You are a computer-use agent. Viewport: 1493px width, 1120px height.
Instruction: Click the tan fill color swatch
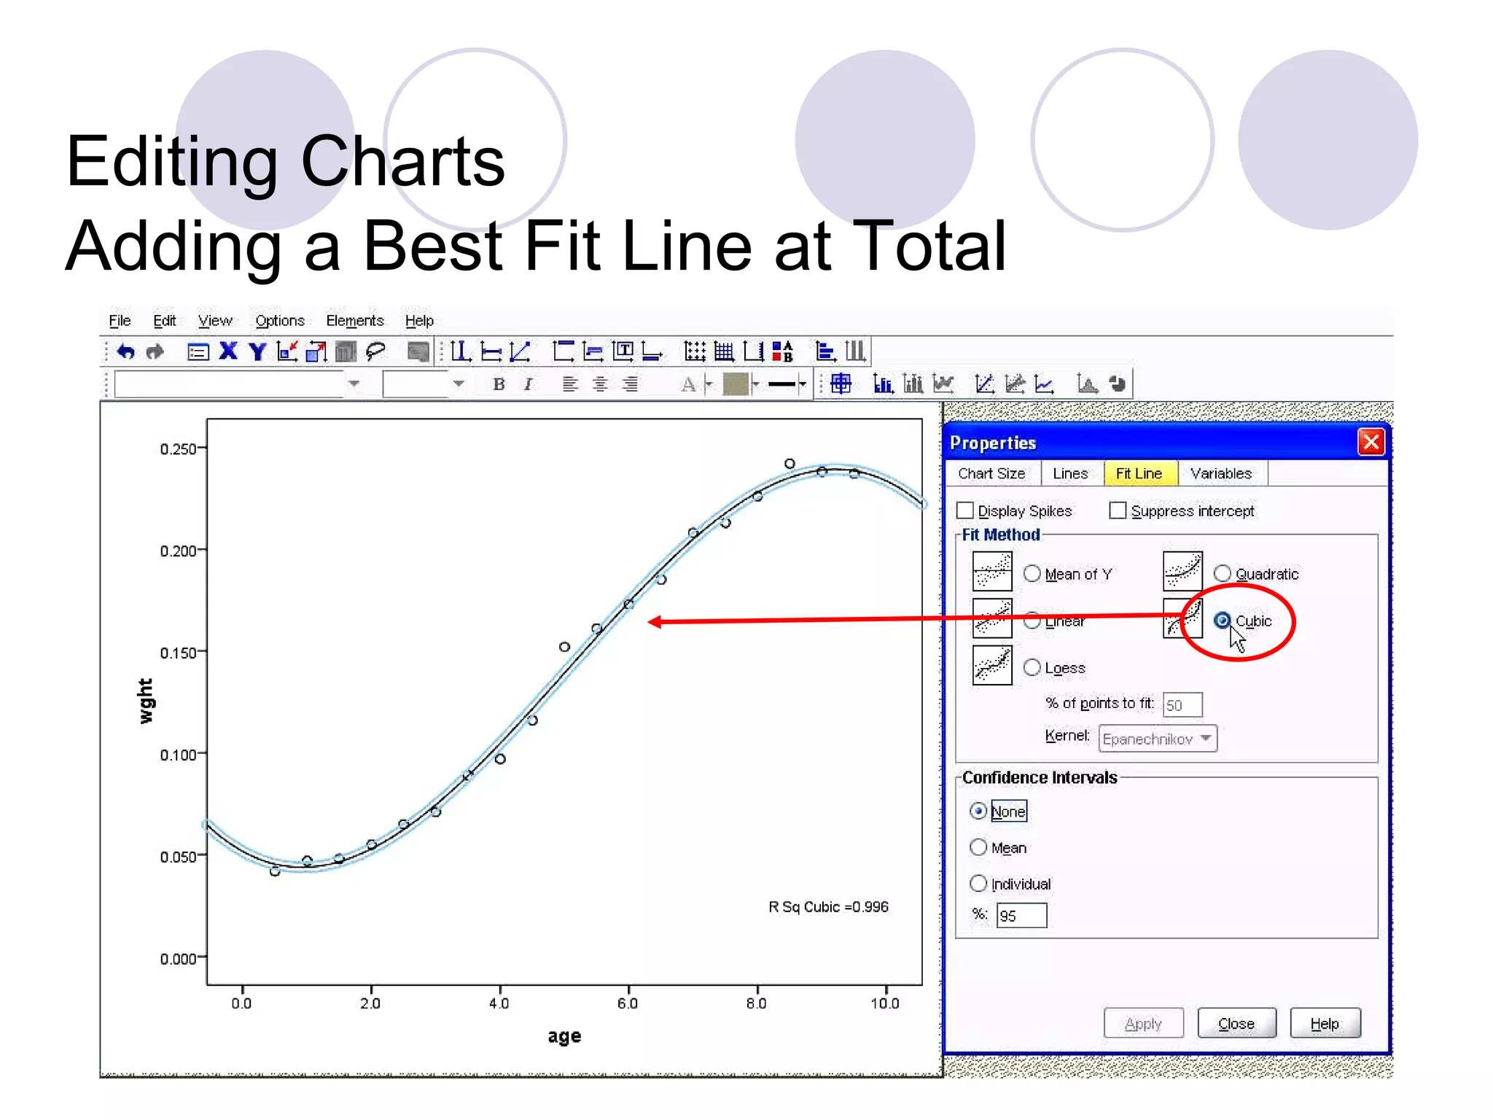click(x=735, y=384)
